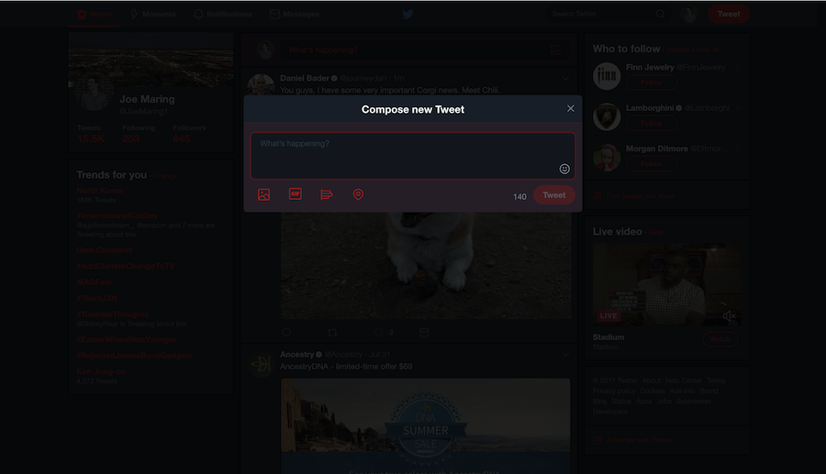Expand options chevron on Daniel Bader tweet

coord(566,79)
